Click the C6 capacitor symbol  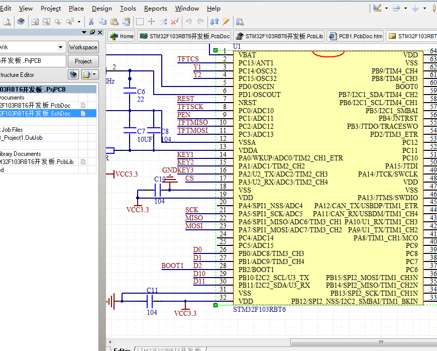pos(130,91)
